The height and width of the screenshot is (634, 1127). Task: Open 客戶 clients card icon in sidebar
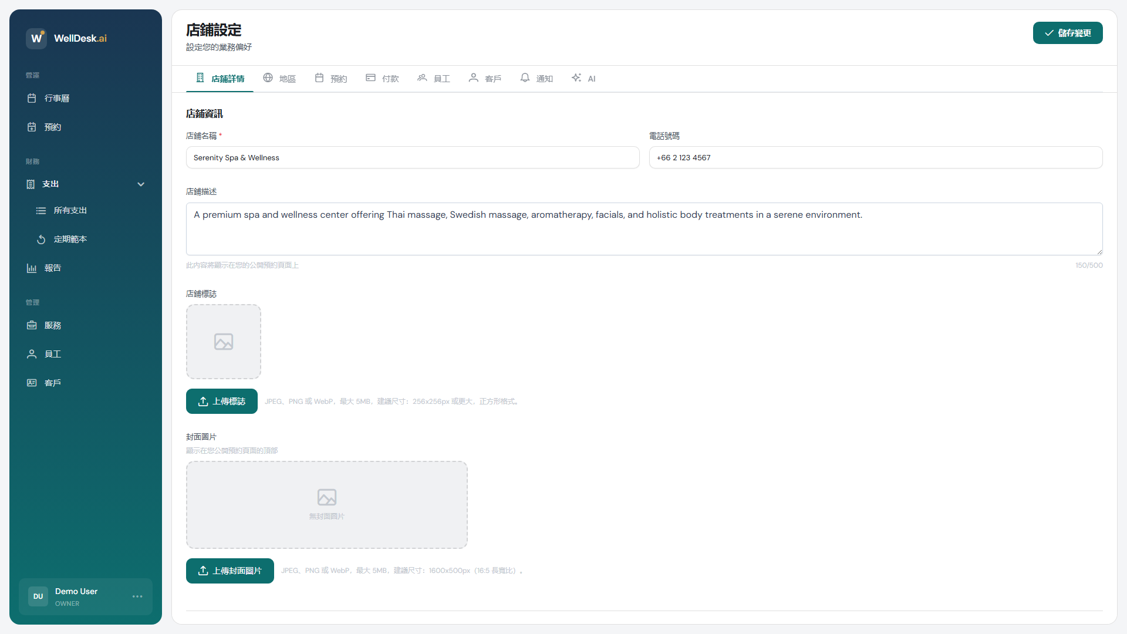coord(32,383)
